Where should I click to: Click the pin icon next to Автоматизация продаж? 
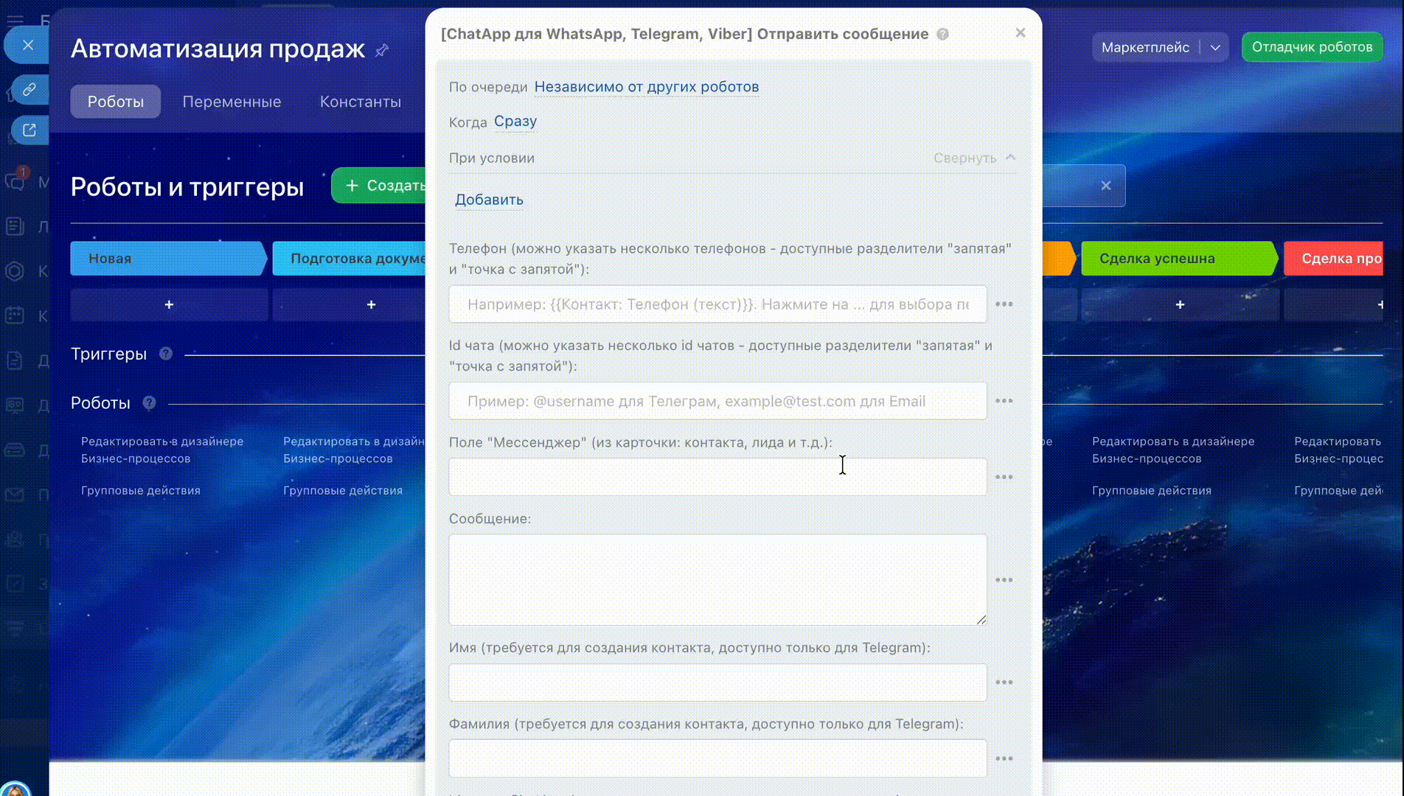point(382,50)
